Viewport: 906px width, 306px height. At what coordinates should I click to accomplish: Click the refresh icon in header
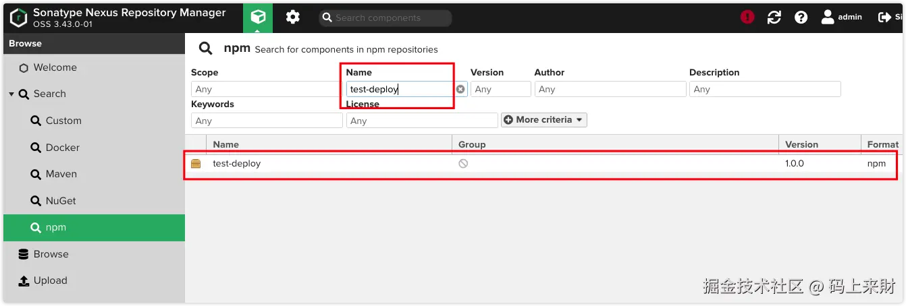(774, 18)
